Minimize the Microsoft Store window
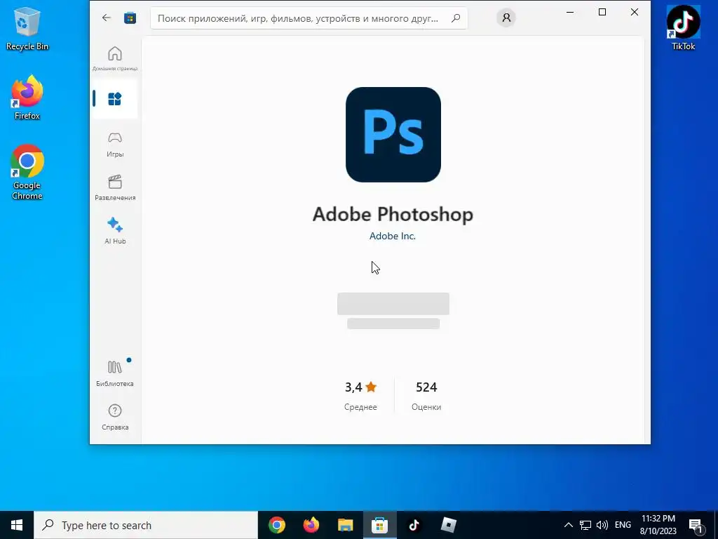This screenshot has height=539, width=718. 570,13
